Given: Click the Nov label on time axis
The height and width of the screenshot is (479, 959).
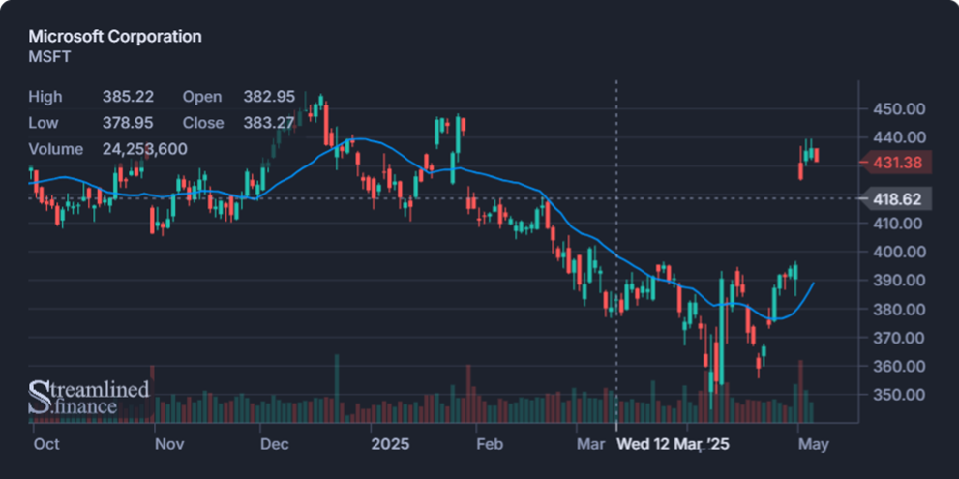Looking at the screenshot, I should (x=168, y=444).
